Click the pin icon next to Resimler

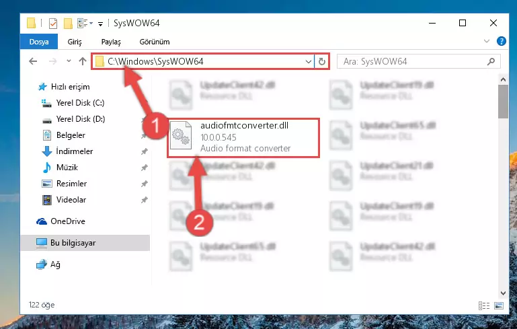[x=144, y=184]
